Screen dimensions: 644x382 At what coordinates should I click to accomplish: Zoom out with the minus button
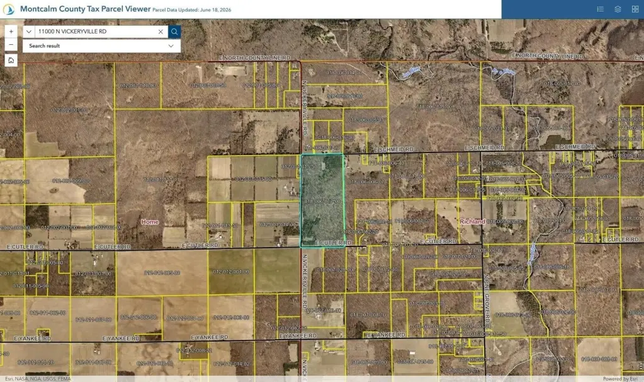pyautogui.click(x=11, y=44)
